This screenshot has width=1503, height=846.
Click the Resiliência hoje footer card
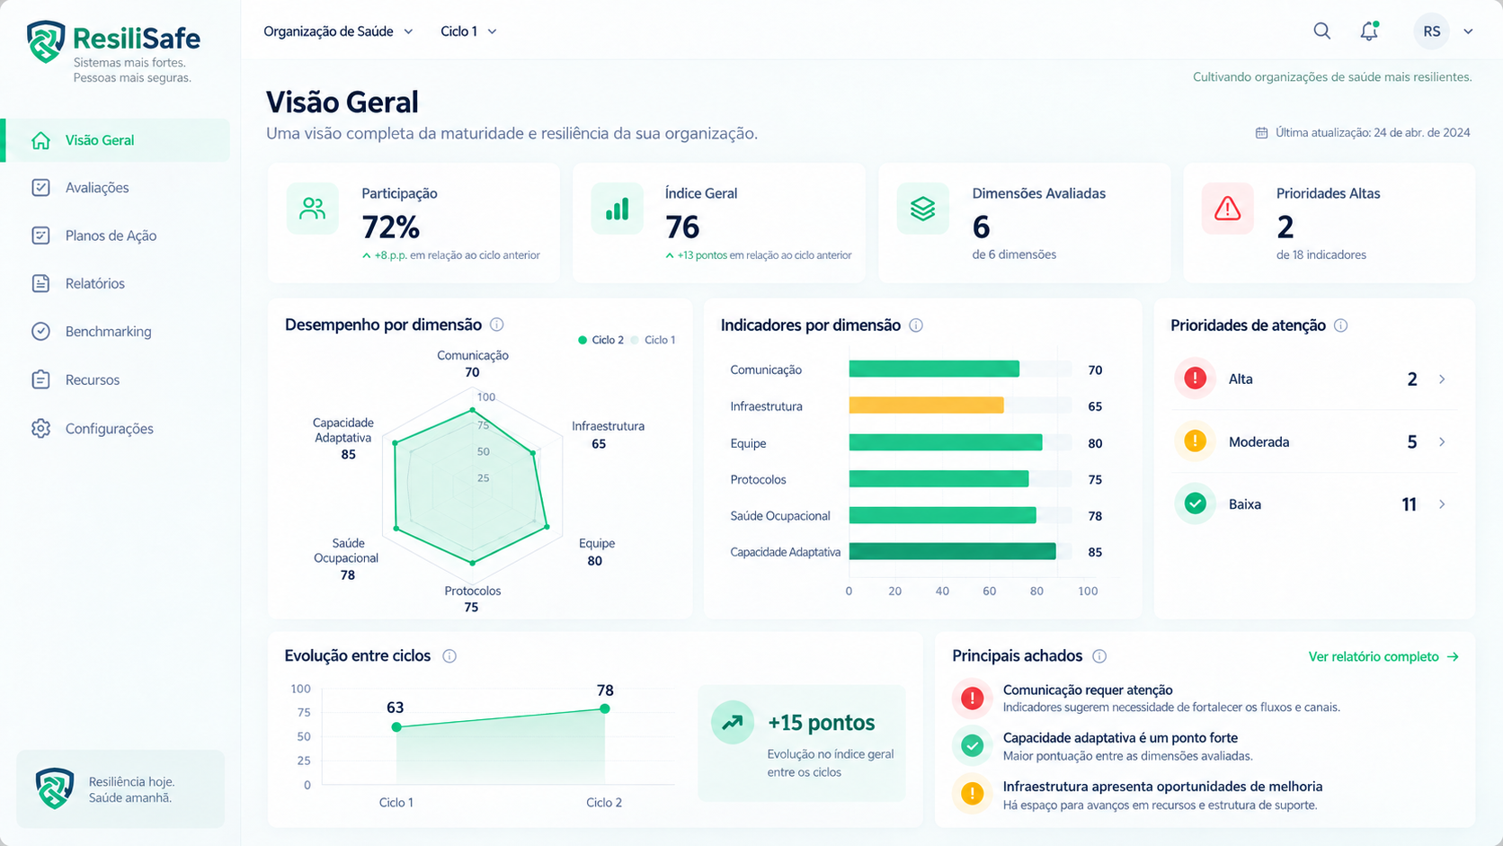pos(120,789)
